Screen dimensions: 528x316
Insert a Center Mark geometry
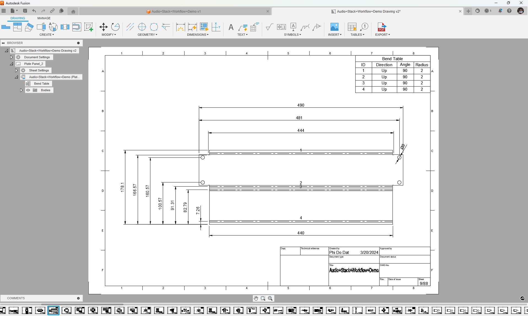(142, 27)
